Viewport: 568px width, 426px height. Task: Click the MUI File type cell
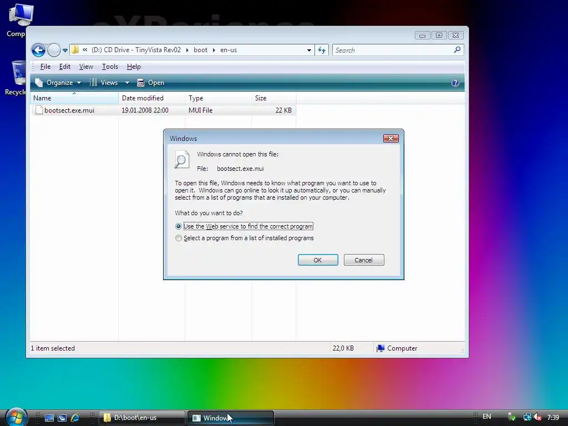pos(200,110)
